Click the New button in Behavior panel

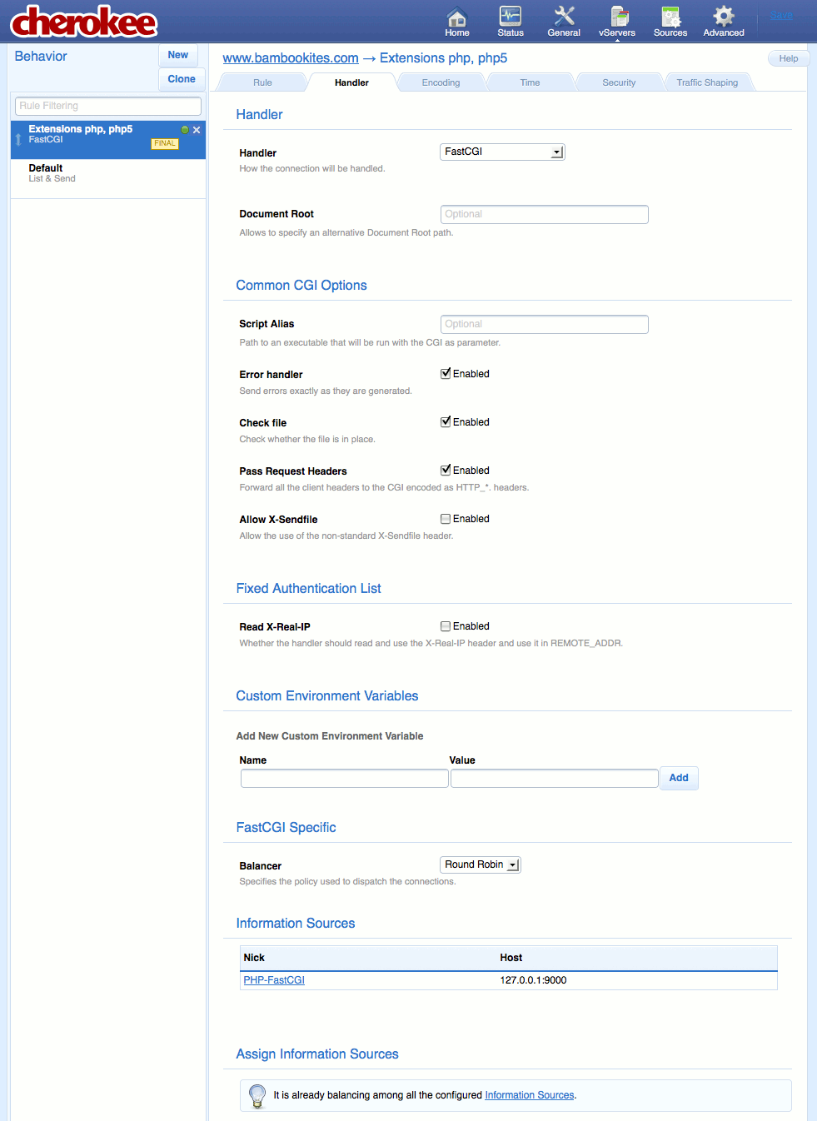coord(177,55)
